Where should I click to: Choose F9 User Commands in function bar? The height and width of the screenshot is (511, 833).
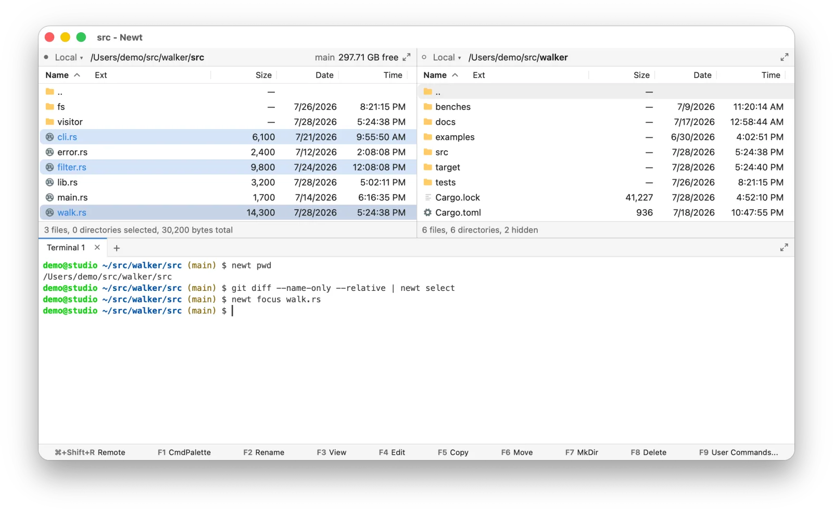738,452
